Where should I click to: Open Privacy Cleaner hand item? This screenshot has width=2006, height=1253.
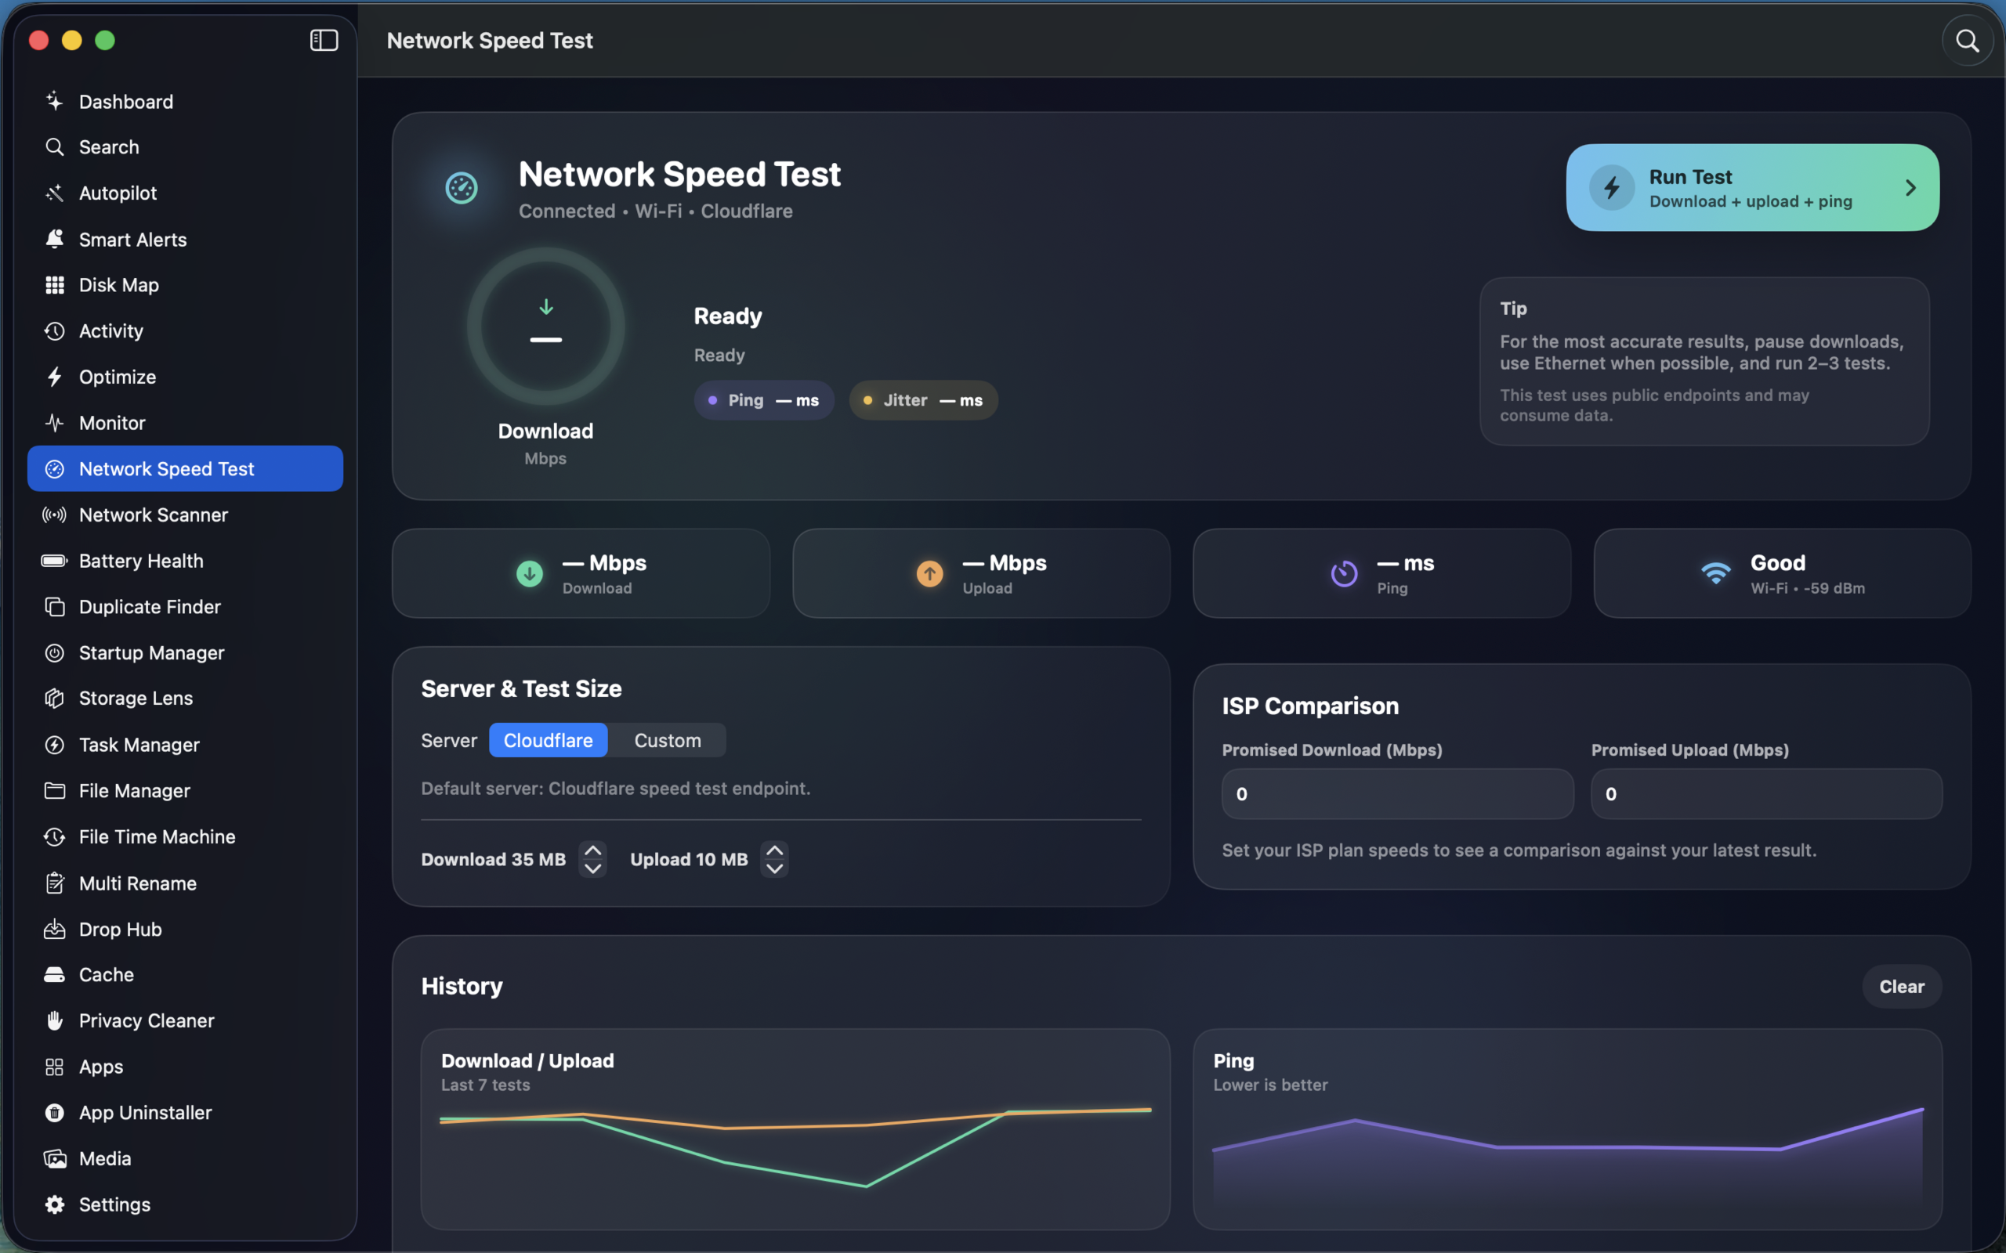coord(185,1021)
